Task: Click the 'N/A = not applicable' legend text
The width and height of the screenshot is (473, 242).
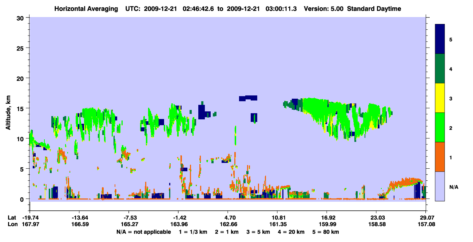Action: click(x=143, y=232)
